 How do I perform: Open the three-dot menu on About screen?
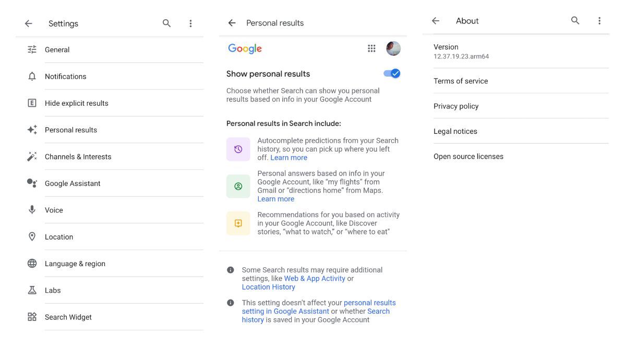[x=599, y=20]
